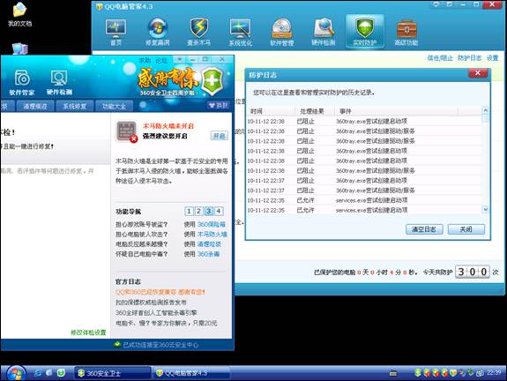Select page 3 of 功能导航
The image size is (507, 381).
click(209, 211)
